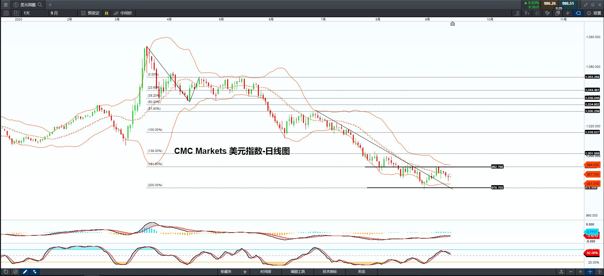Open the 形态 patterns menu
Image resolution: width=604 pixels, height=276 pixels.
(361, 272)
